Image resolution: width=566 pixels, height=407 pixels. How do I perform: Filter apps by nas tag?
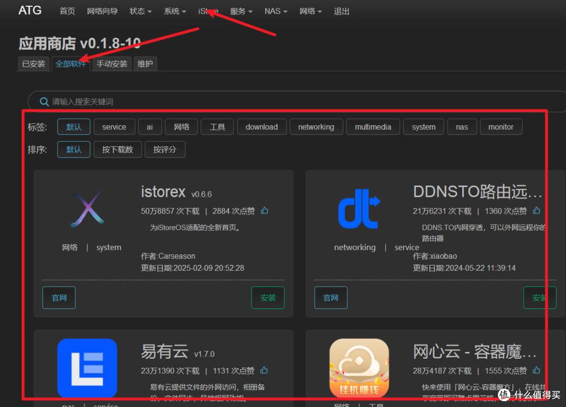click(462, 127)
